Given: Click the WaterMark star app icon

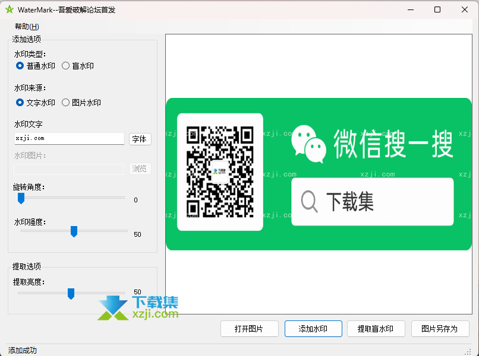Looking at the screenshot, I should point(10,9).
